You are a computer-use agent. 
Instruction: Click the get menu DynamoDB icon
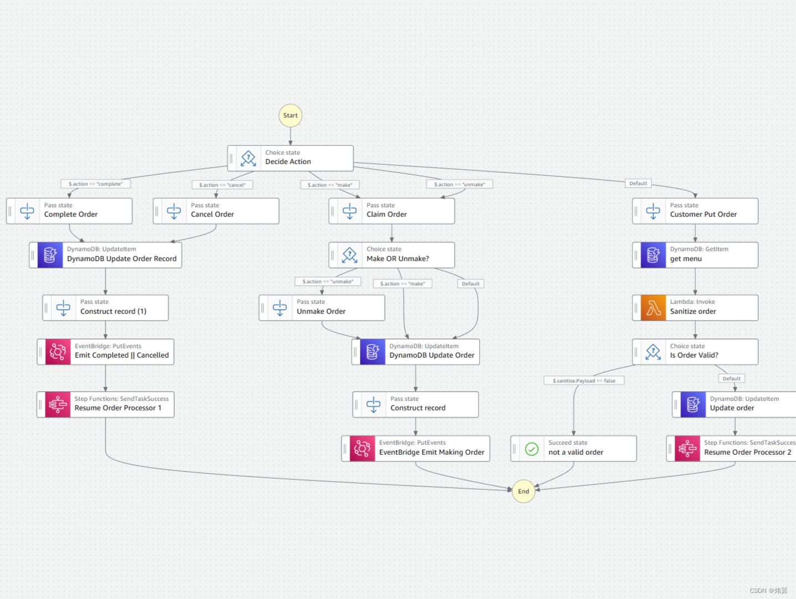pyautogui.click(x=653, y=255)
